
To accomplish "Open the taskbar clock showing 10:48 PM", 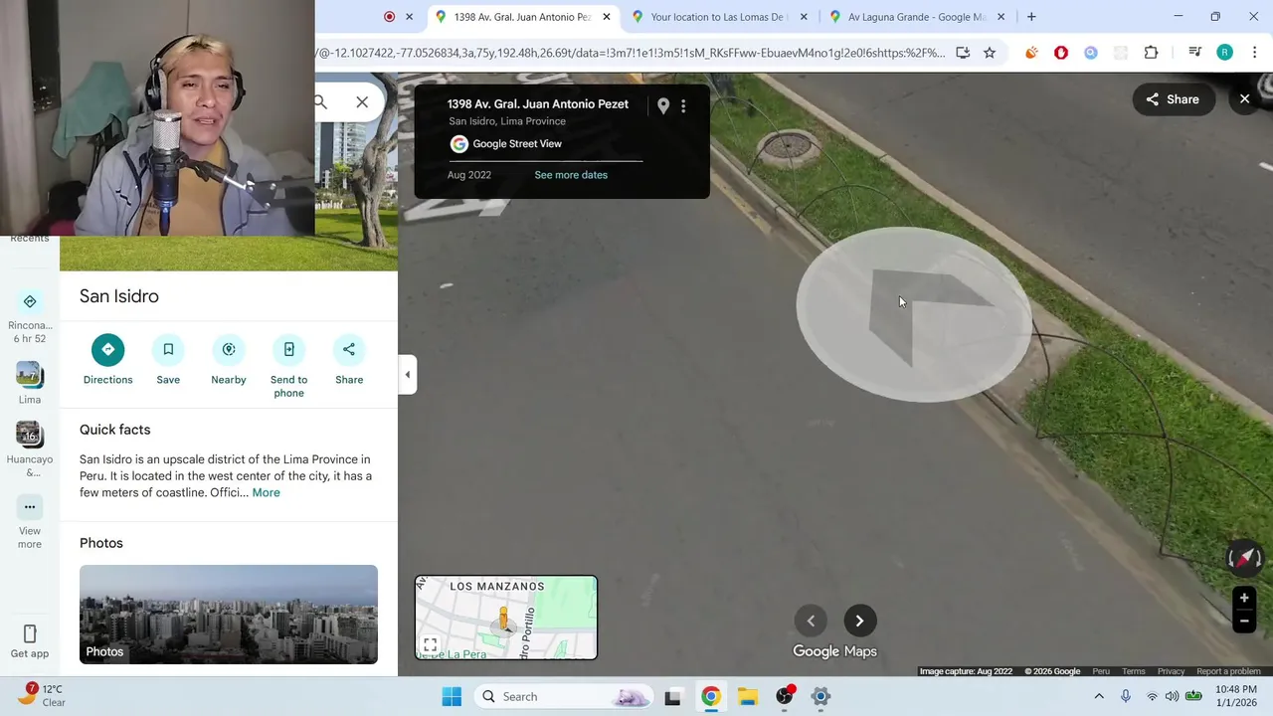I will 1236,696.
